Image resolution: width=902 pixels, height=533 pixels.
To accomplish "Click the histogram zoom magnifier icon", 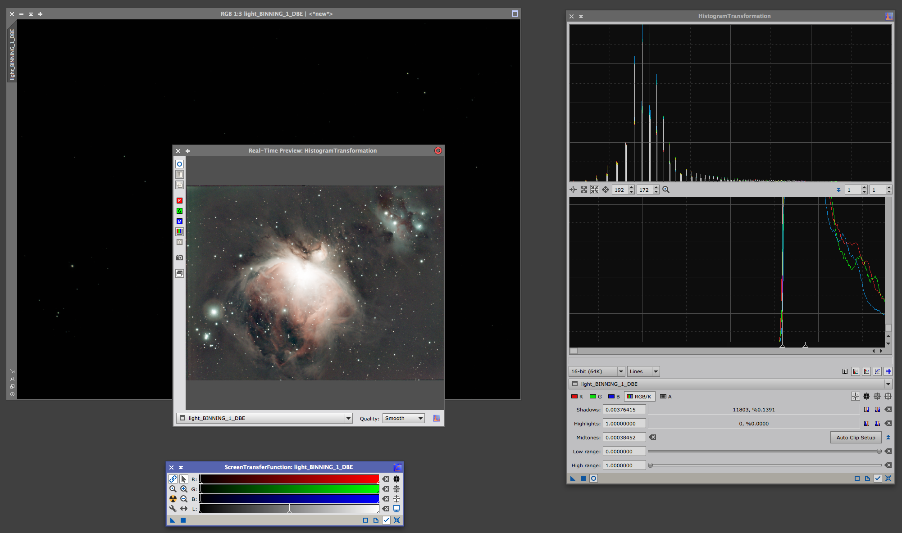I will [666, 190].
